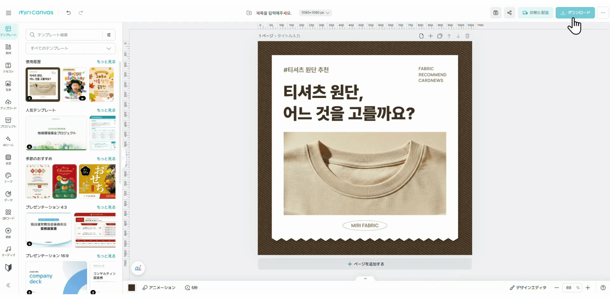Open the more options (...) menu
610x298 pixels.
point(603,13)
